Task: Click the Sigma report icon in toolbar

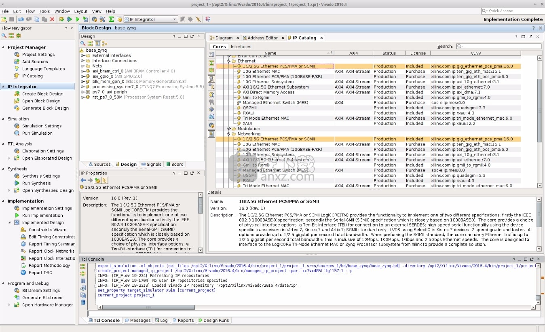Action: point(111,19)
